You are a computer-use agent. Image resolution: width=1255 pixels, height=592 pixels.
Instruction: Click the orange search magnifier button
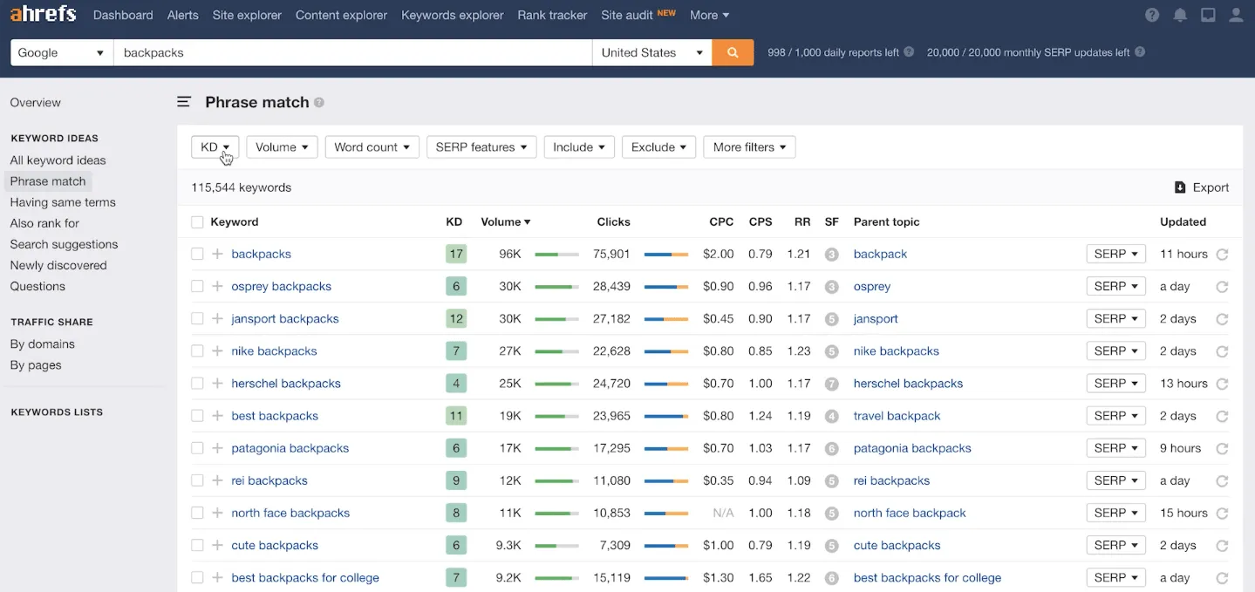coord(733,52)
